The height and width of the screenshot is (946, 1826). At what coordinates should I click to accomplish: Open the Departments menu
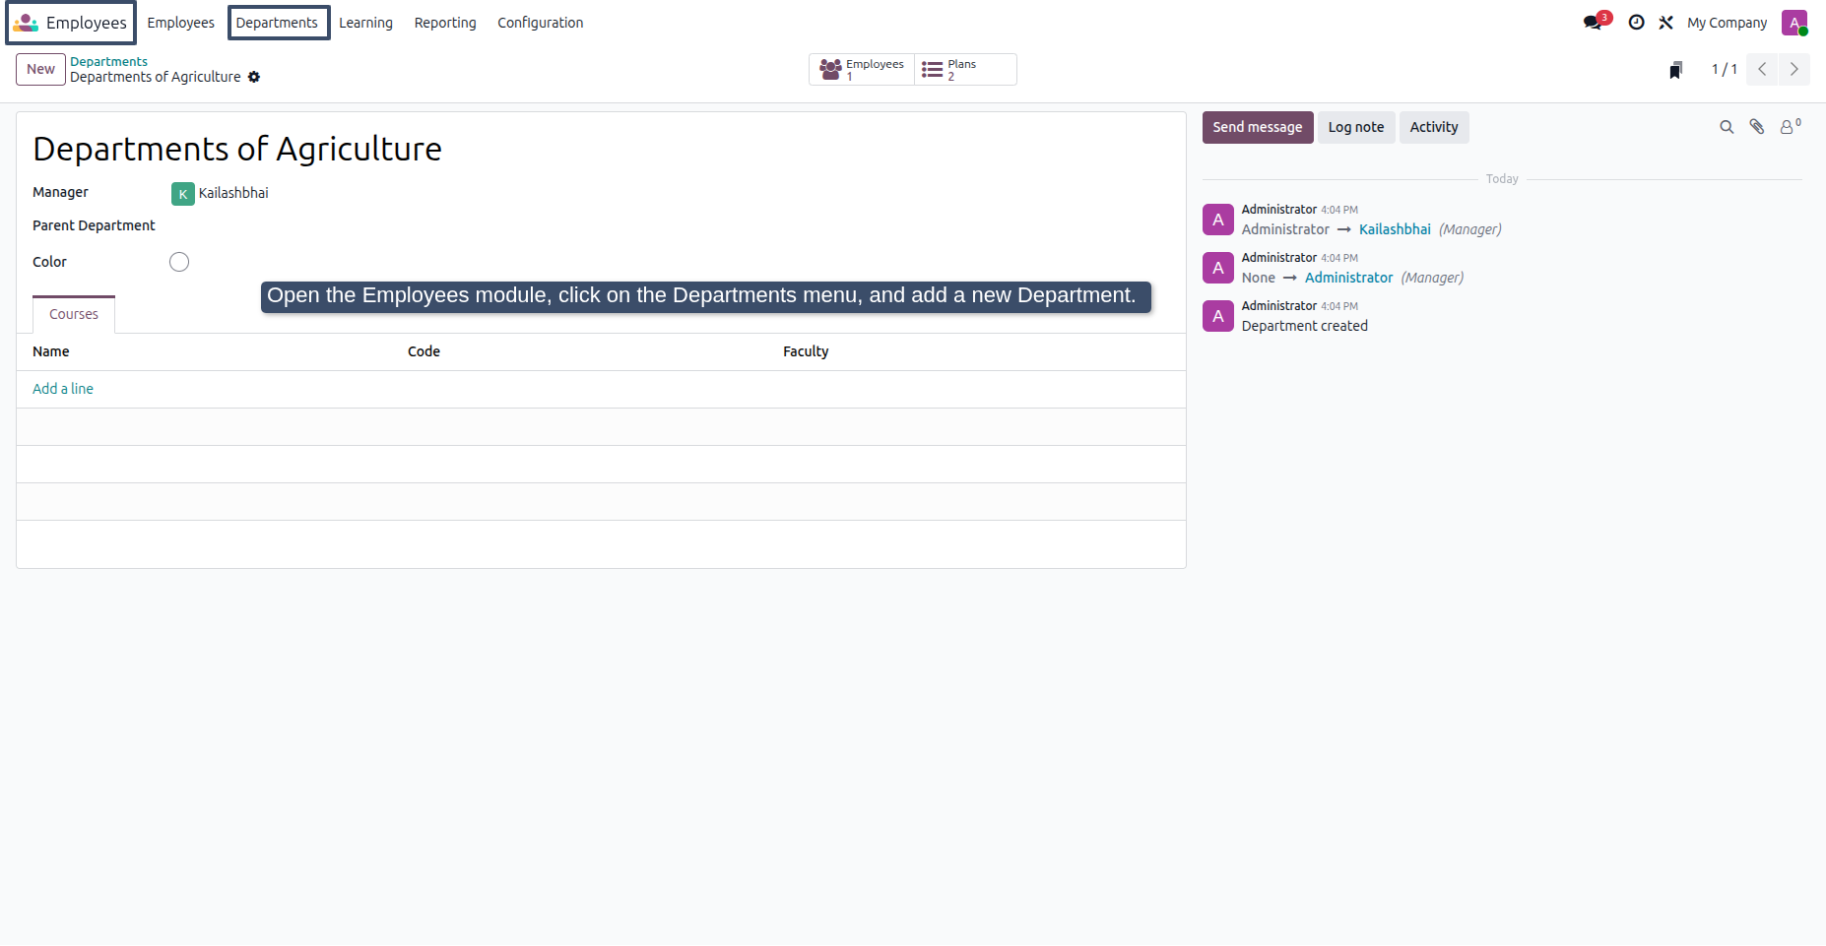pyautogui.click(x=277, y=23)
